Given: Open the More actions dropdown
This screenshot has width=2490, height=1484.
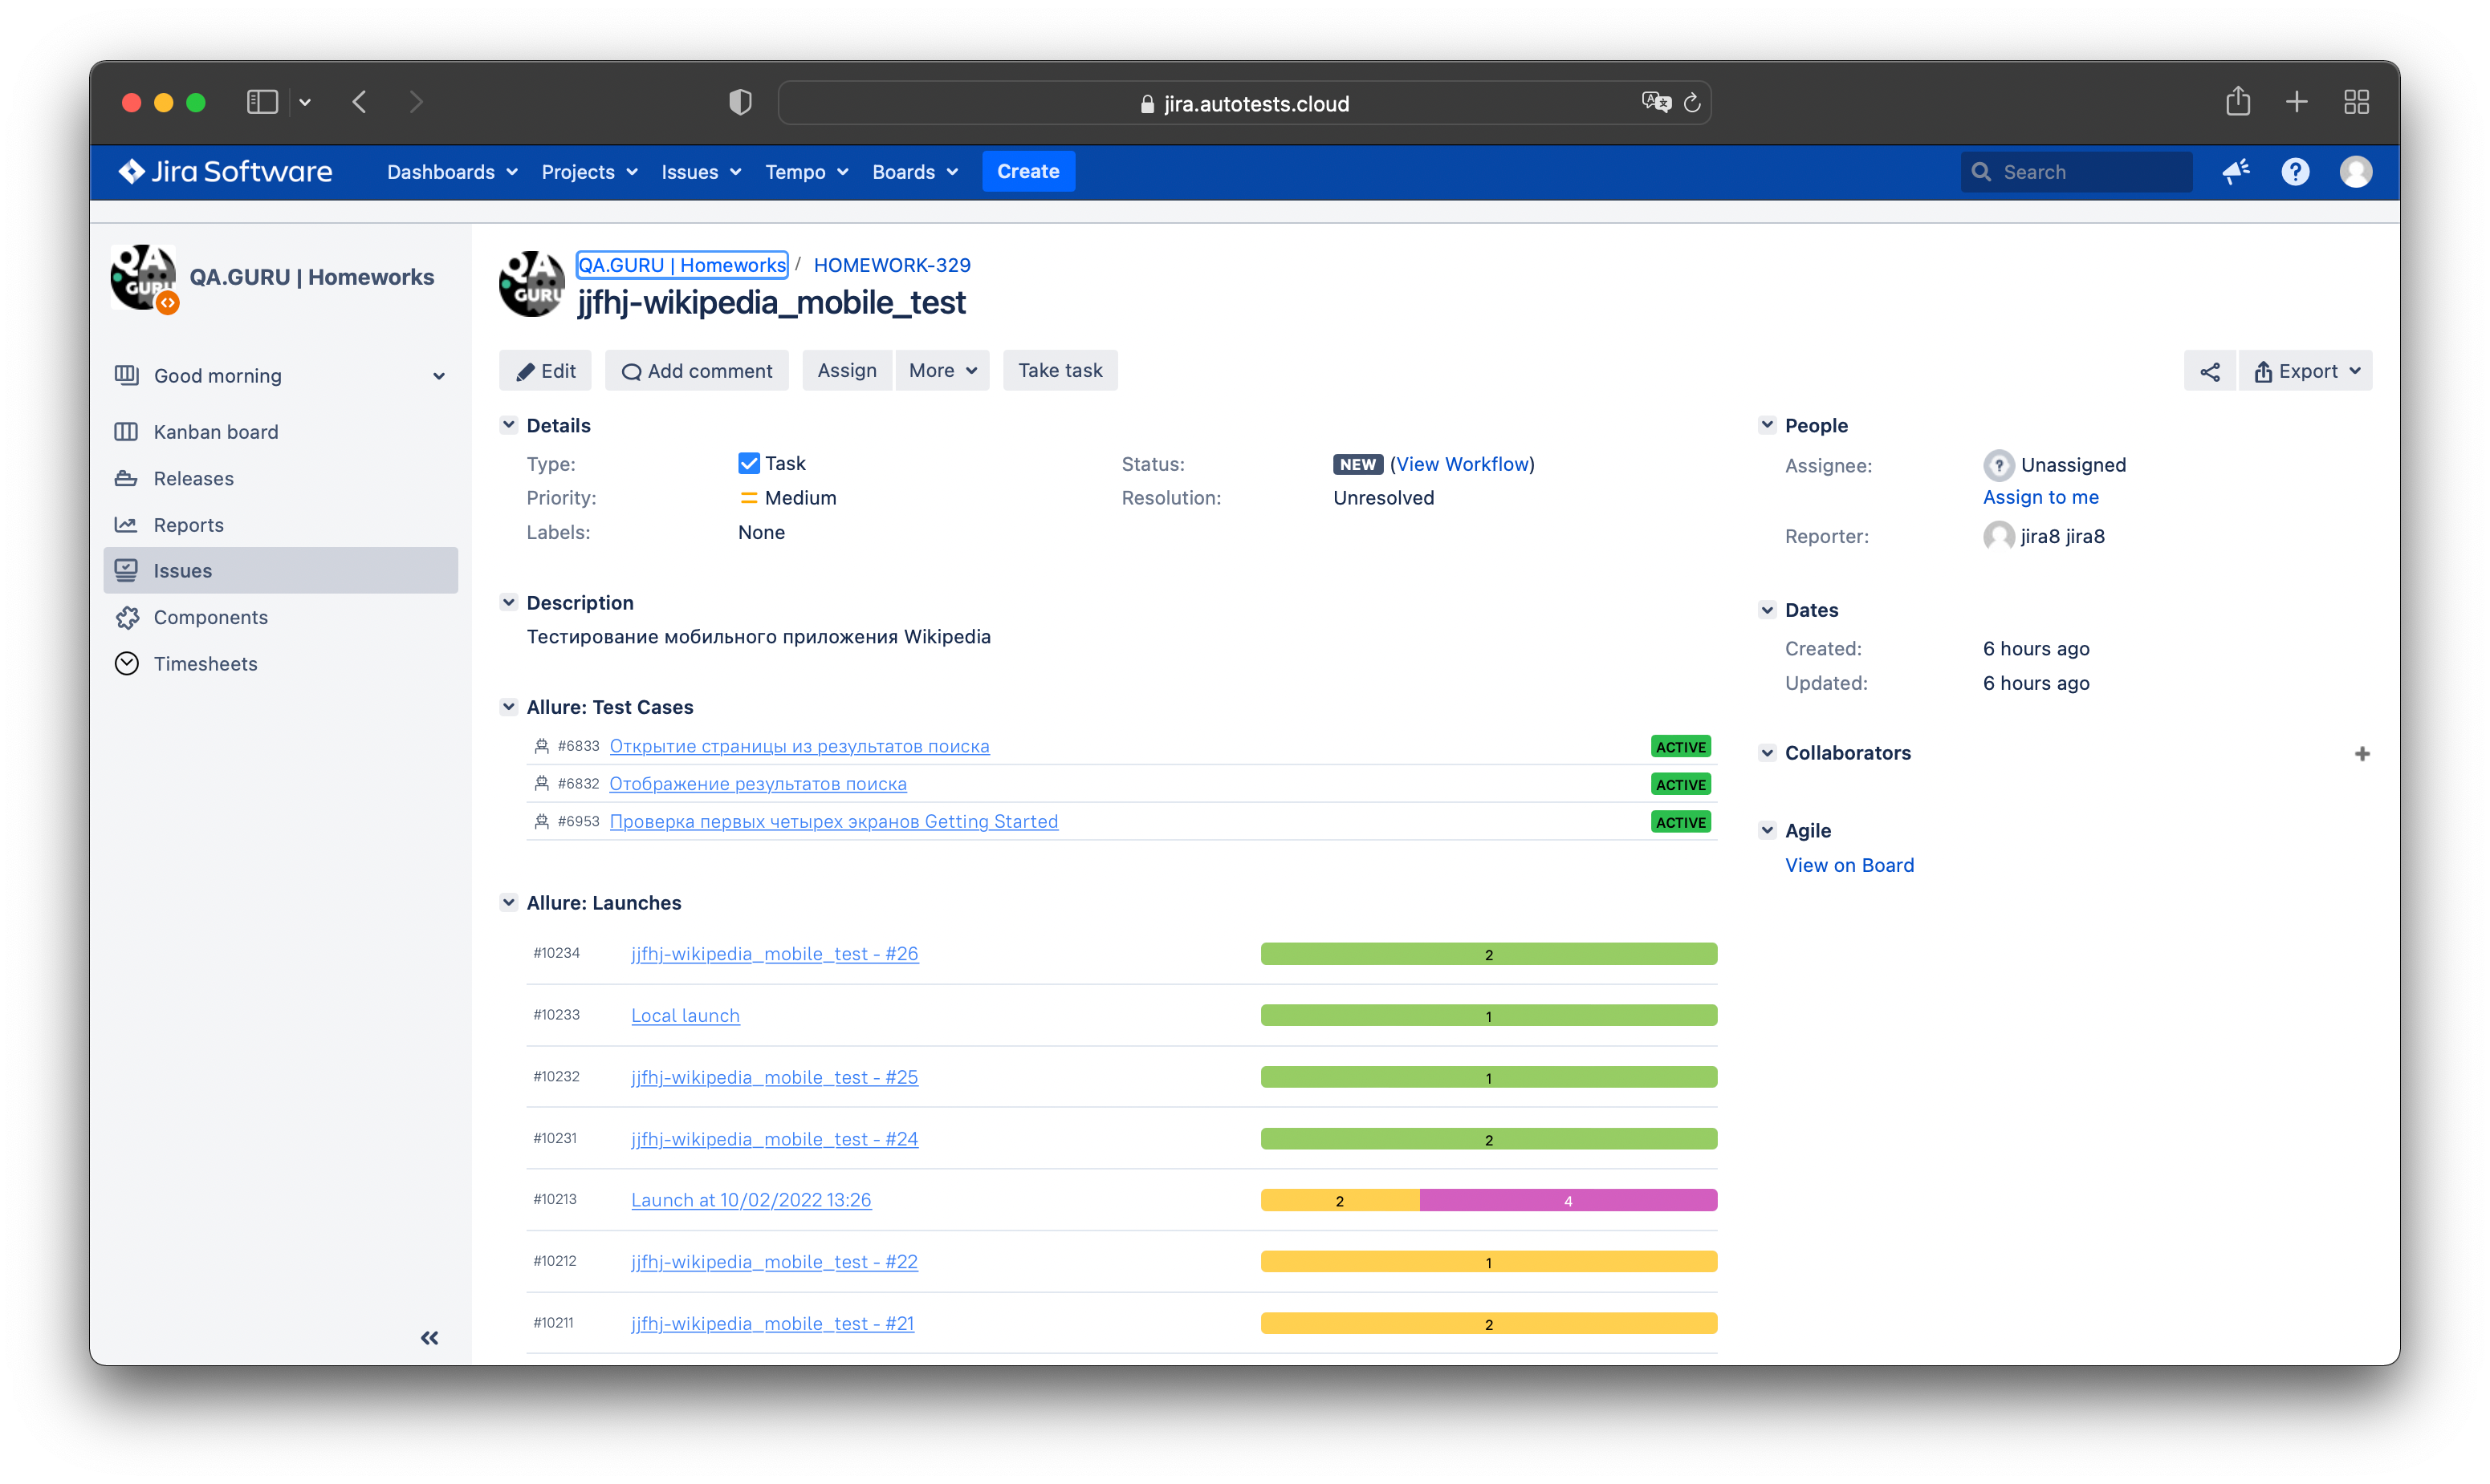Looking at the screenshot, I should point(942,371).
